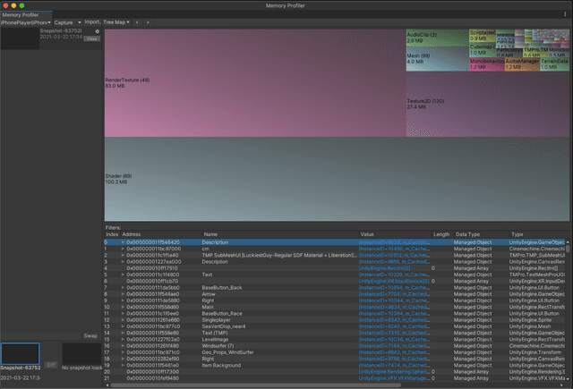This screenshot has height=389, width=573.
Task: Sort table by the Name column header
Action: (x=210, y=234)
